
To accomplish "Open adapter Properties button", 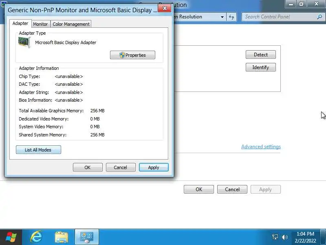I will [132, 55].
